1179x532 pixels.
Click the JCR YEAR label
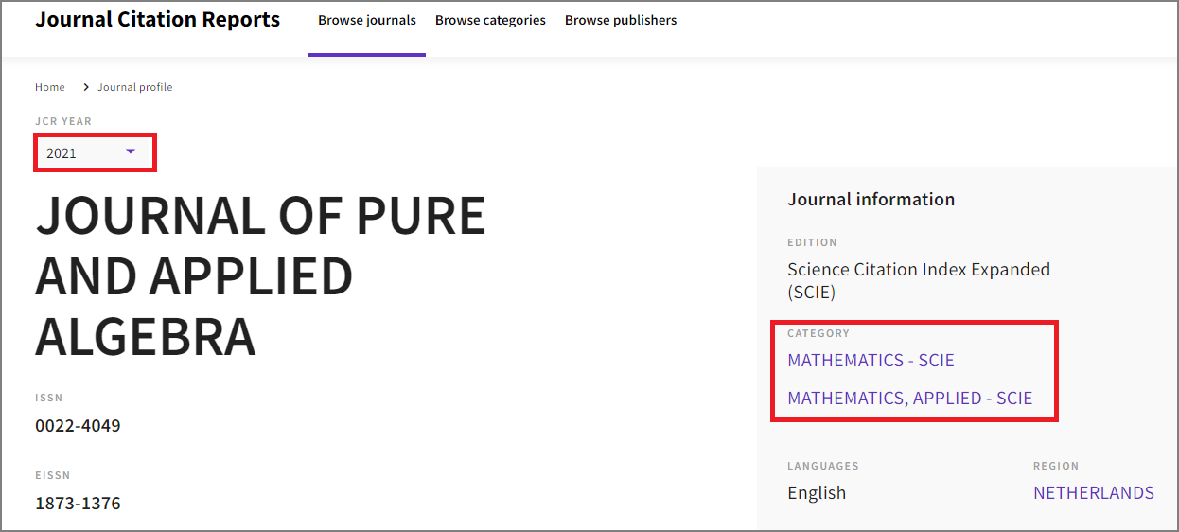click(x=63, y=121)
